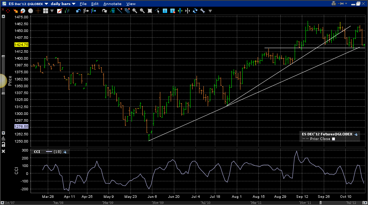Click the price axis scroll down arrow

(3, 133)
